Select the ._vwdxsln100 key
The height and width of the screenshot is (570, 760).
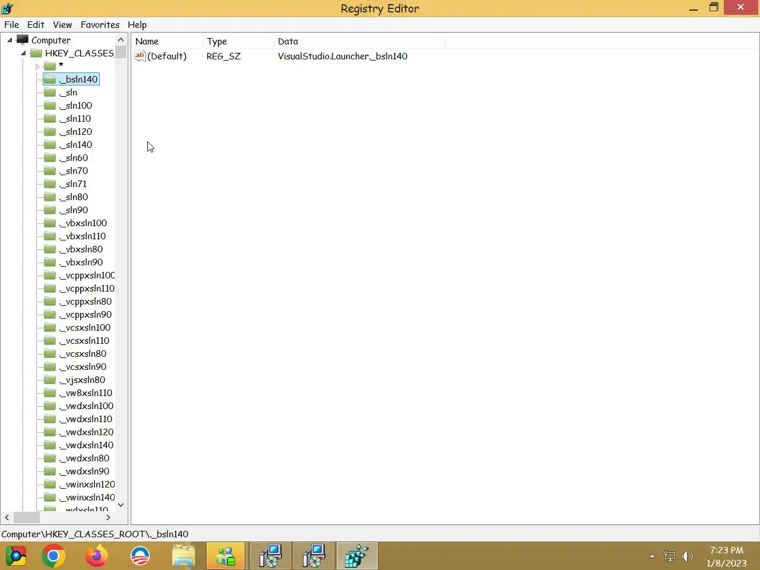pyautogui.click(x=86, y=406)
